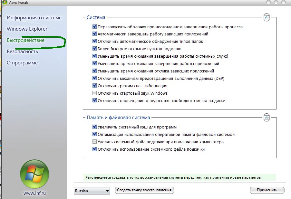
Task: Select the Быстродействие section
Action: pyautogui.click(x=25, y=40)
